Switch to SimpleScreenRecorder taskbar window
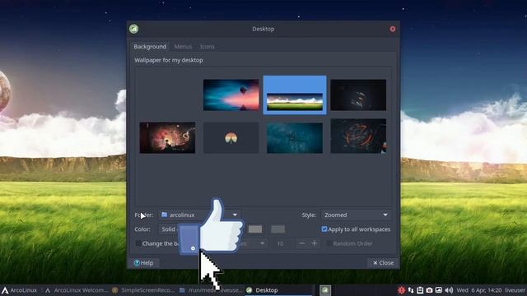 [143, 290]
